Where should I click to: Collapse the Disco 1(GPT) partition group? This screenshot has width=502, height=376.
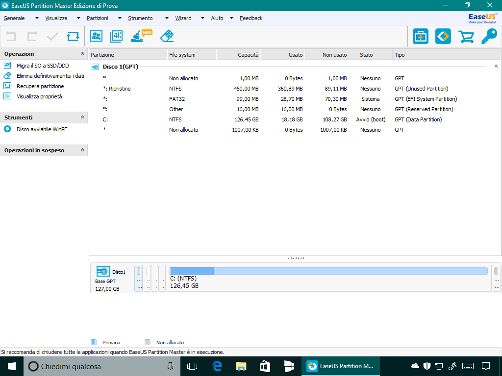496,67
